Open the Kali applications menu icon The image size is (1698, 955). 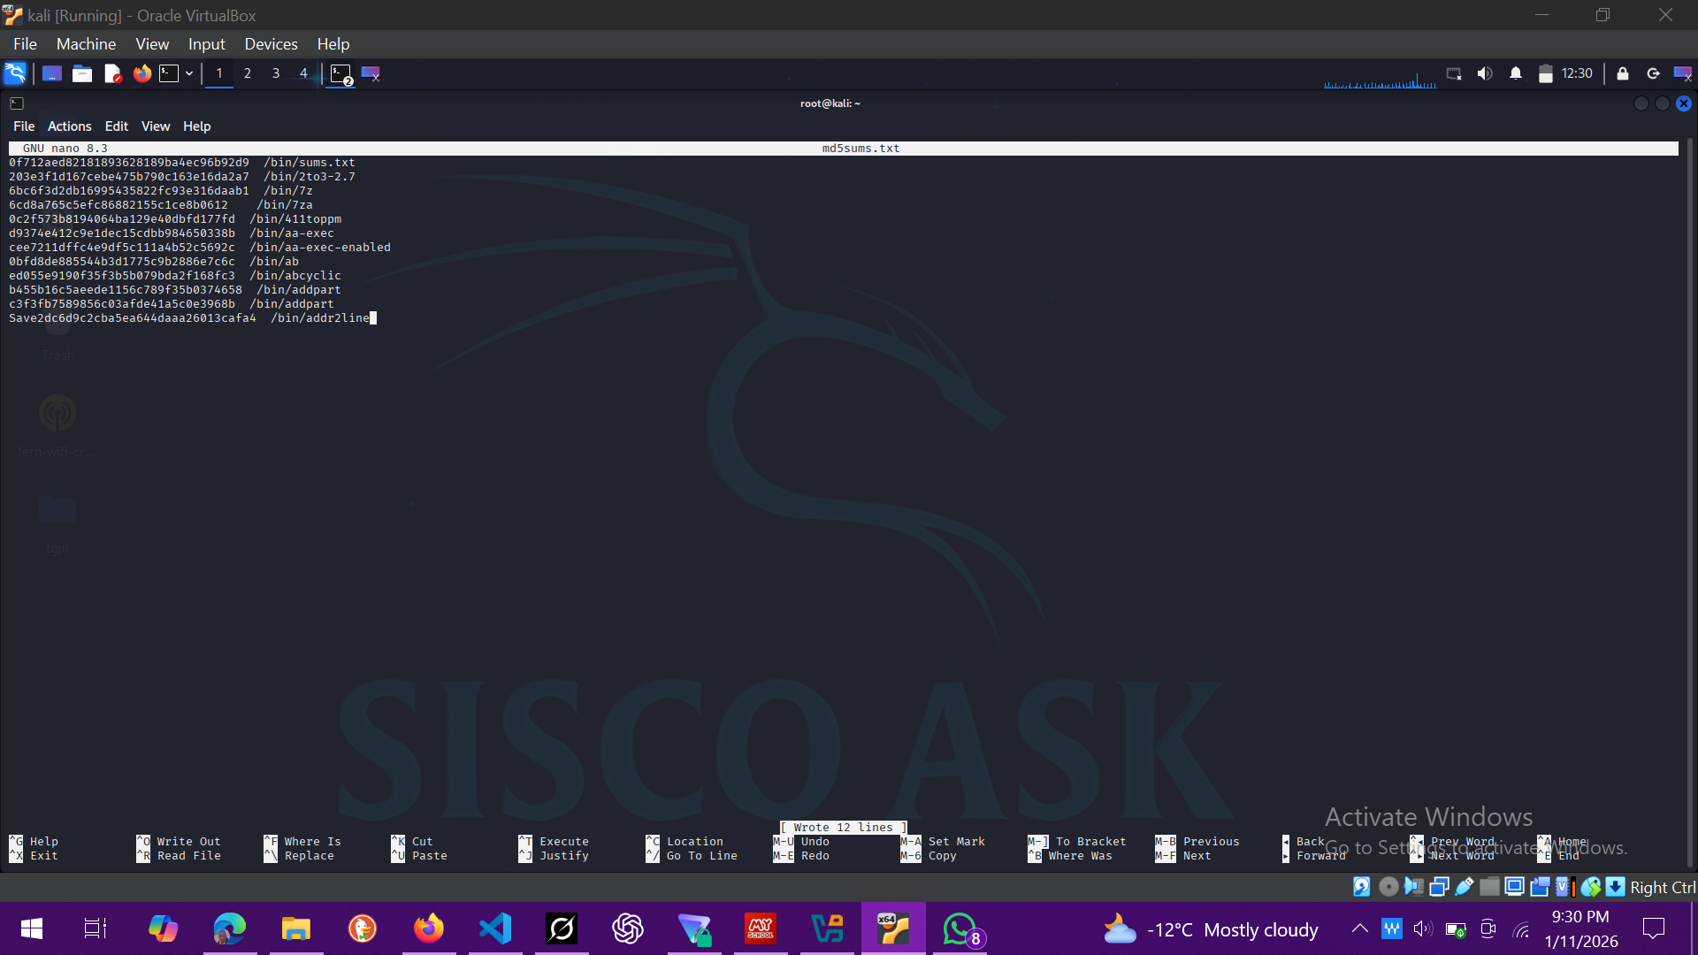(15, 73)
